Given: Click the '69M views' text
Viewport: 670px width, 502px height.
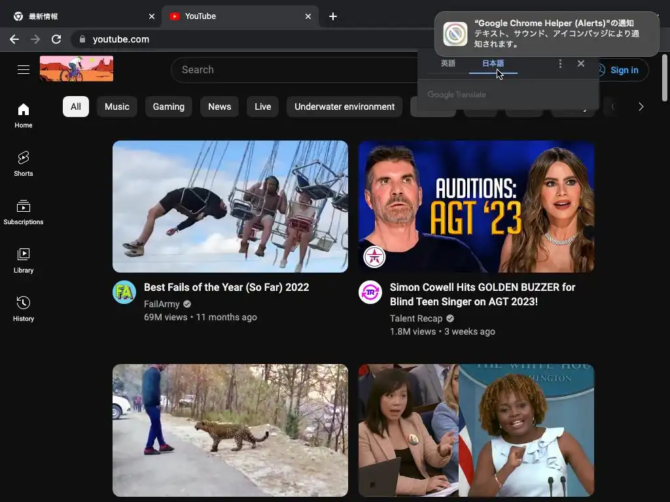Looking at the screenshot, I should [166, 317].
